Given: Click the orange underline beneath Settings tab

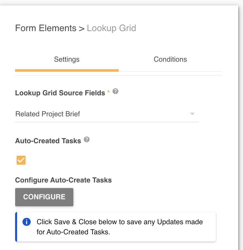Looking at the screenshot, I should [67, 70].
